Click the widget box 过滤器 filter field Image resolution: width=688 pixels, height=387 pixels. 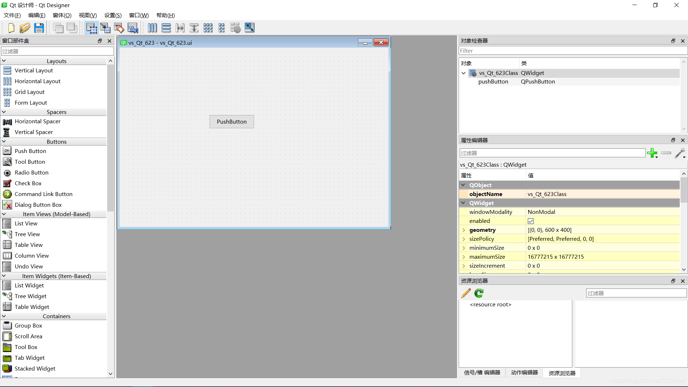click(57, 51)
